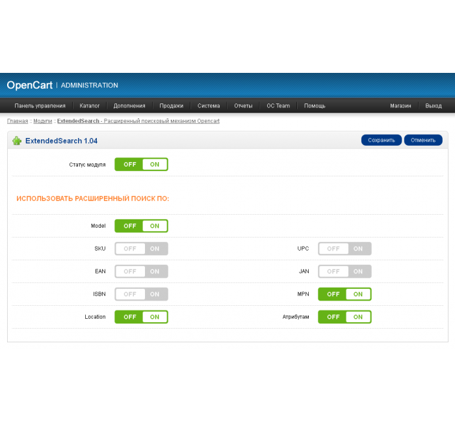Toggle the Статус модуля switch
The image size is (455, 423).
[x=141, y=165]
